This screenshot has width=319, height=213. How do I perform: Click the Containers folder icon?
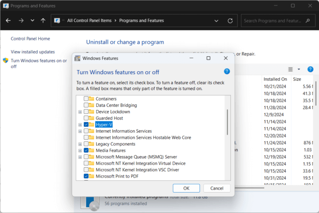92,99
